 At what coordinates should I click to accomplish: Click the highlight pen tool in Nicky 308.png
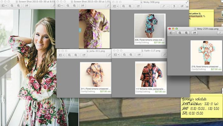(x=164, y=6)
